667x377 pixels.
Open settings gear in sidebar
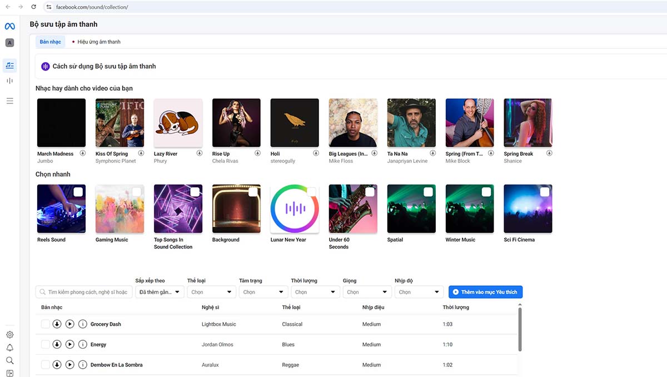(x=9, y=335)
